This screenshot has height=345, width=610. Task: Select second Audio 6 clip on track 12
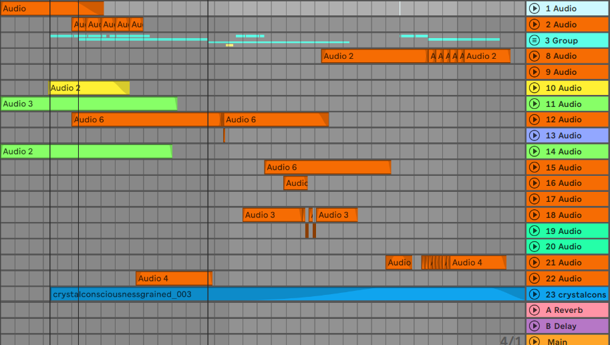(276, 120)
